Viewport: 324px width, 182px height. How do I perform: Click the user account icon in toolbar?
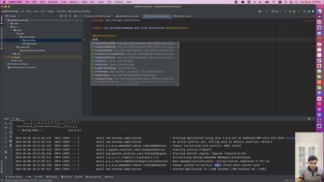(x=260, y=11)
